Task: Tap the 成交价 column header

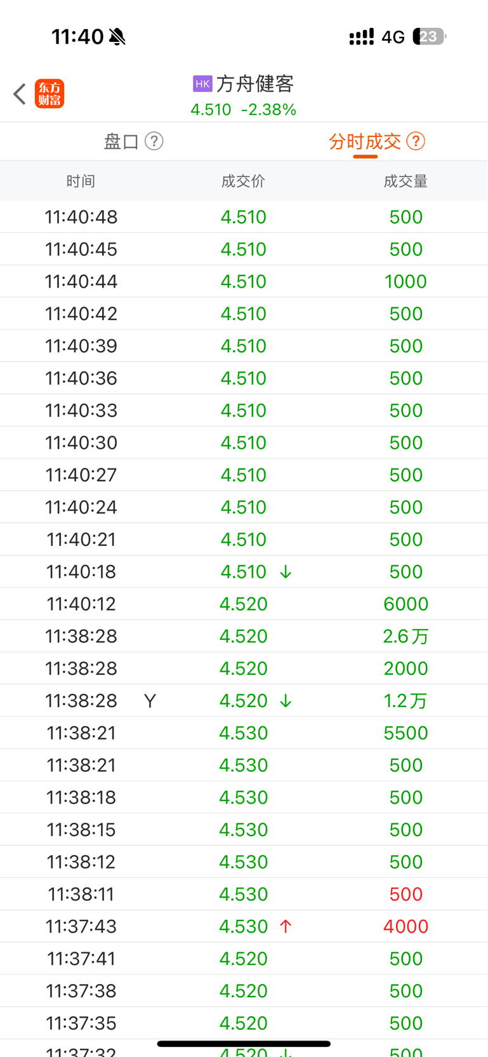Action: [x=243, y=182]
